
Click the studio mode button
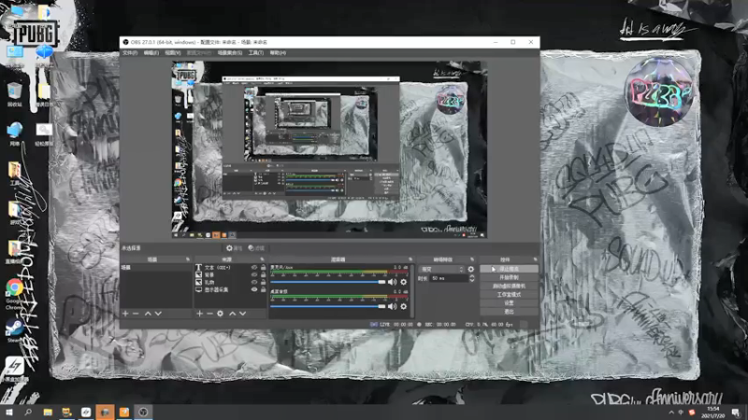pos(509,295)
